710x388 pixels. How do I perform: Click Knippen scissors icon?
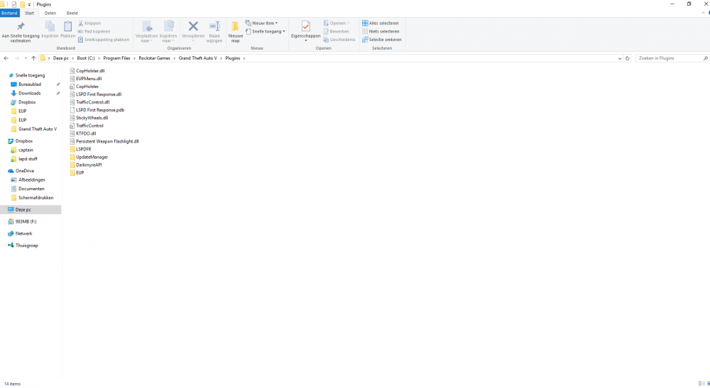point(89,23)
